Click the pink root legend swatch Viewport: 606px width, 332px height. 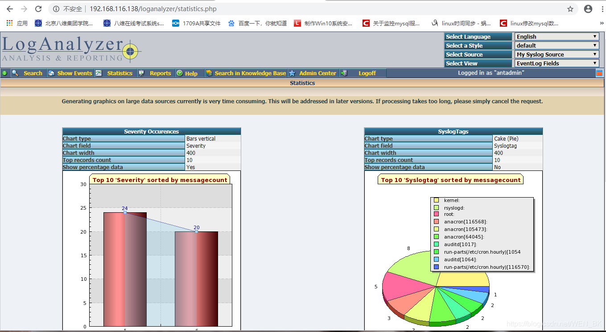pos(436,215)
